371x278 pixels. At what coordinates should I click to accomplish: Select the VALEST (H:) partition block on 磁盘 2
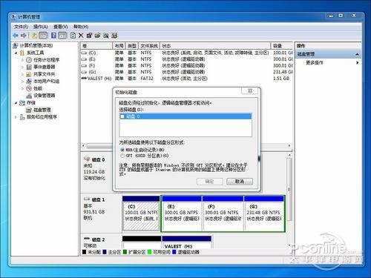click(x=187, y=242)
